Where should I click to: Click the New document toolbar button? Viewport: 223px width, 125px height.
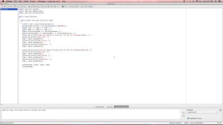4,7
